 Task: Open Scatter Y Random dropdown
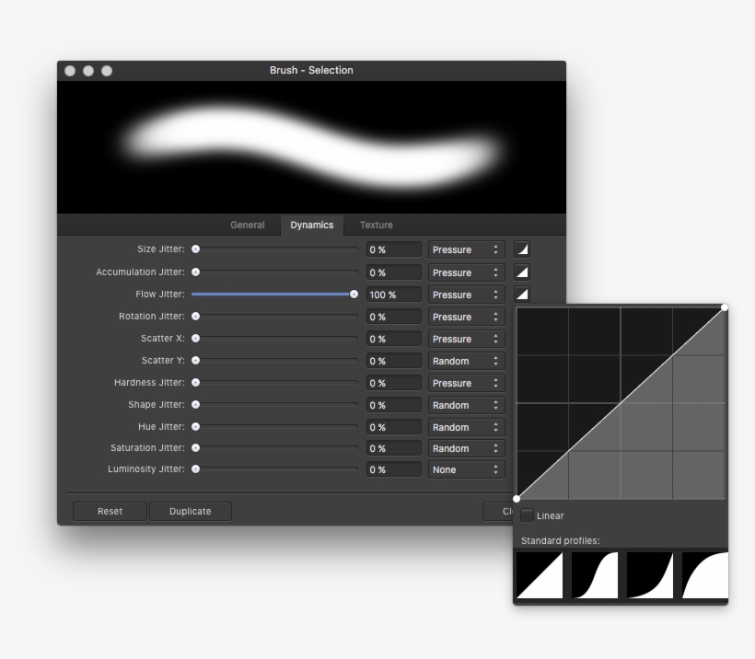tap(466, 361)
